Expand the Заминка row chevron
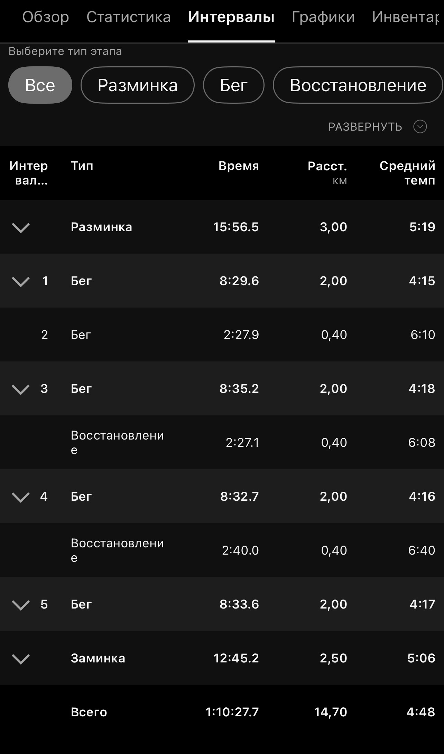The image size is (444, 754). click(x=21, y=659)
